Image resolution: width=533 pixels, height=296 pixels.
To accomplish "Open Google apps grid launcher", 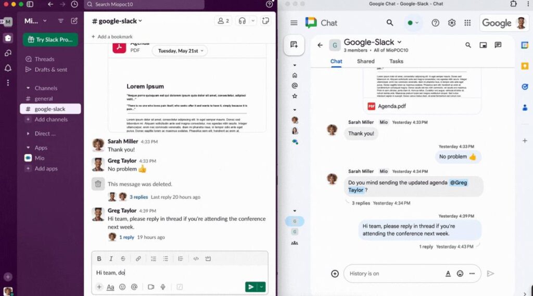I will [467, 23].
